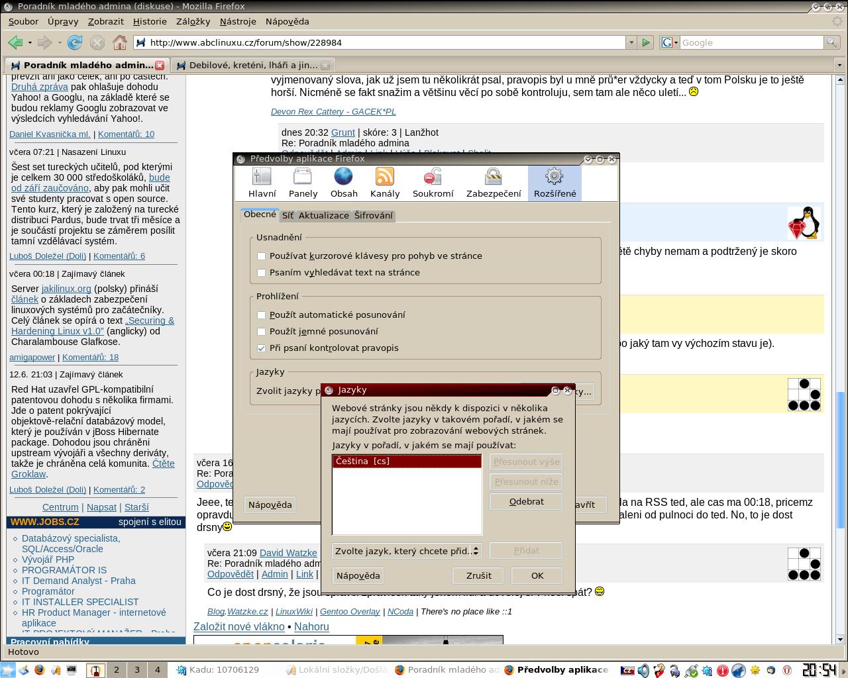Switch to the Šifrování tab

pyautogui.click(x=374, y=215)
